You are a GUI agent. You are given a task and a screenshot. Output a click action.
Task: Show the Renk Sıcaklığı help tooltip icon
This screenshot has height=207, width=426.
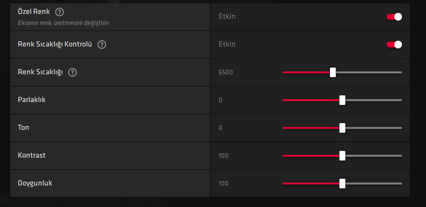(73, 72)
